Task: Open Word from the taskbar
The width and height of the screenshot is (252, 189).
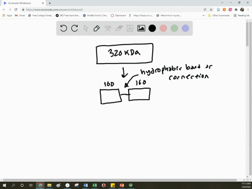Action: click(x=86, y=185)
